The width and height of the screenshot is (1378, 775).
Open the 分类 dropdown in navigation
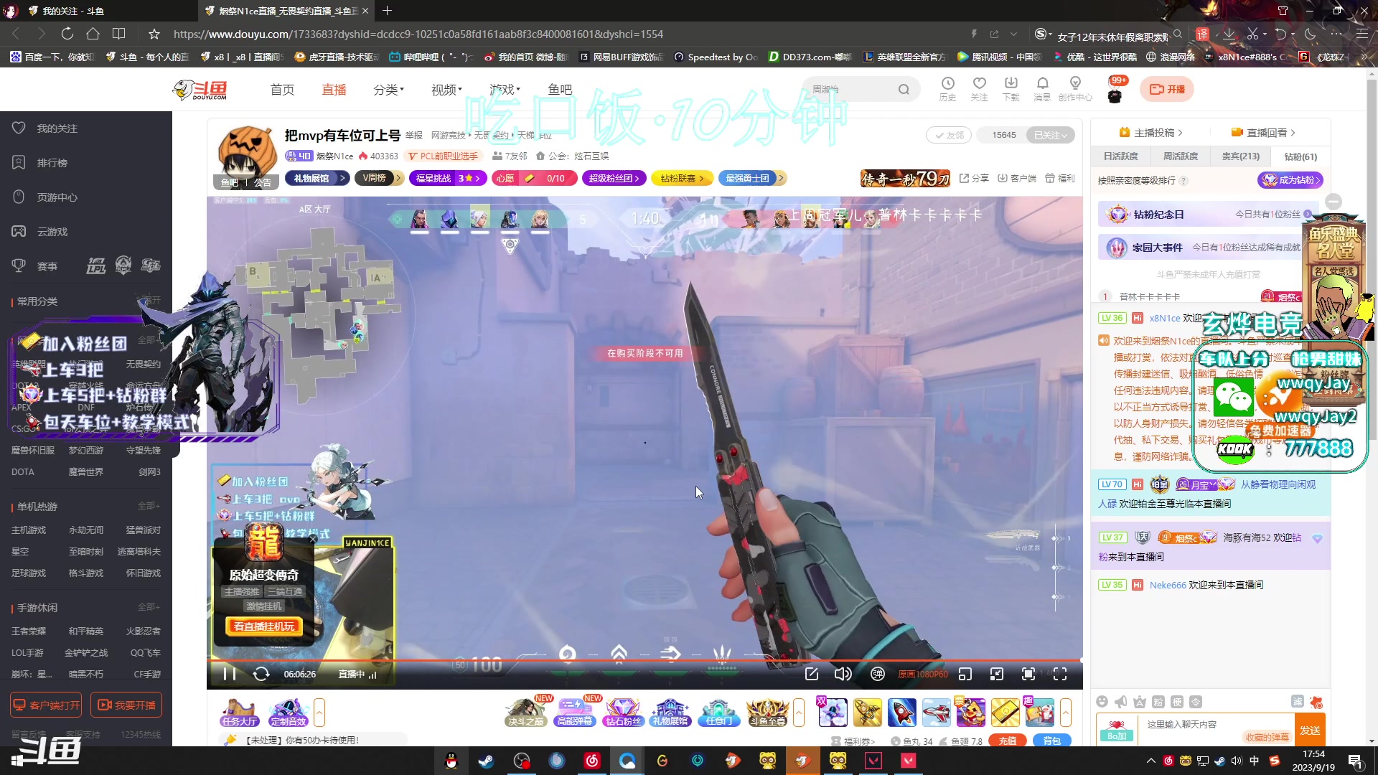tap(389, 90)
